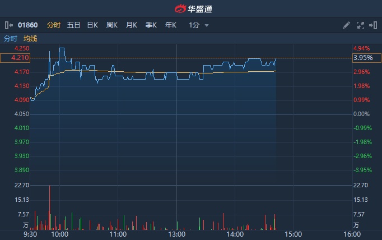Click the 13:00 time axis marker
The image size is (382, 240).
(176, 234)
